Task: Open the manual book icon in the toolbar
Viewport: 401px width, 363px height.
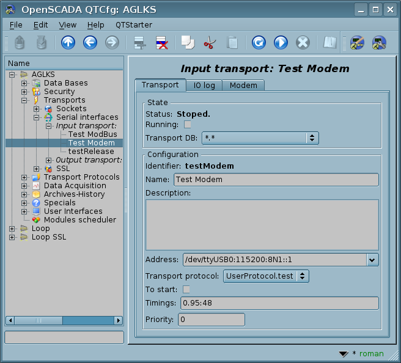Action: point(329,42)
